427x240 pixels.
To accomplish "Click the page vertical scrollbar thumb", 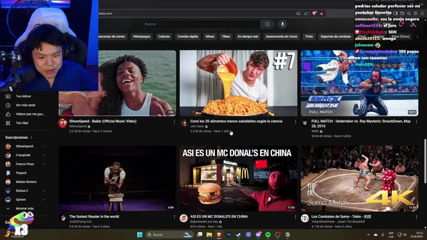I will click(425, 161).
